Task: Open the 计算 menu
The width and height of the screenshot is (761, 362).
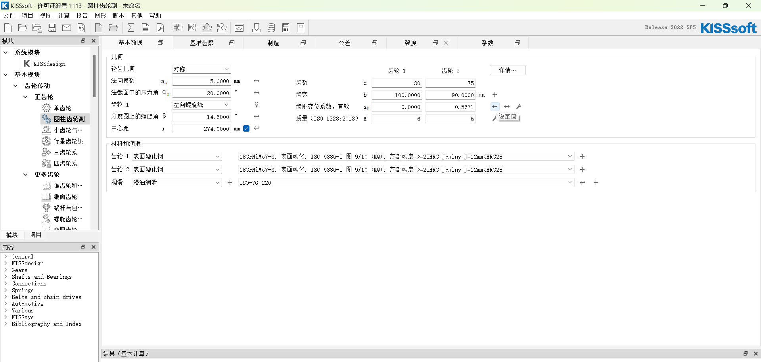Action: (64, 15)
